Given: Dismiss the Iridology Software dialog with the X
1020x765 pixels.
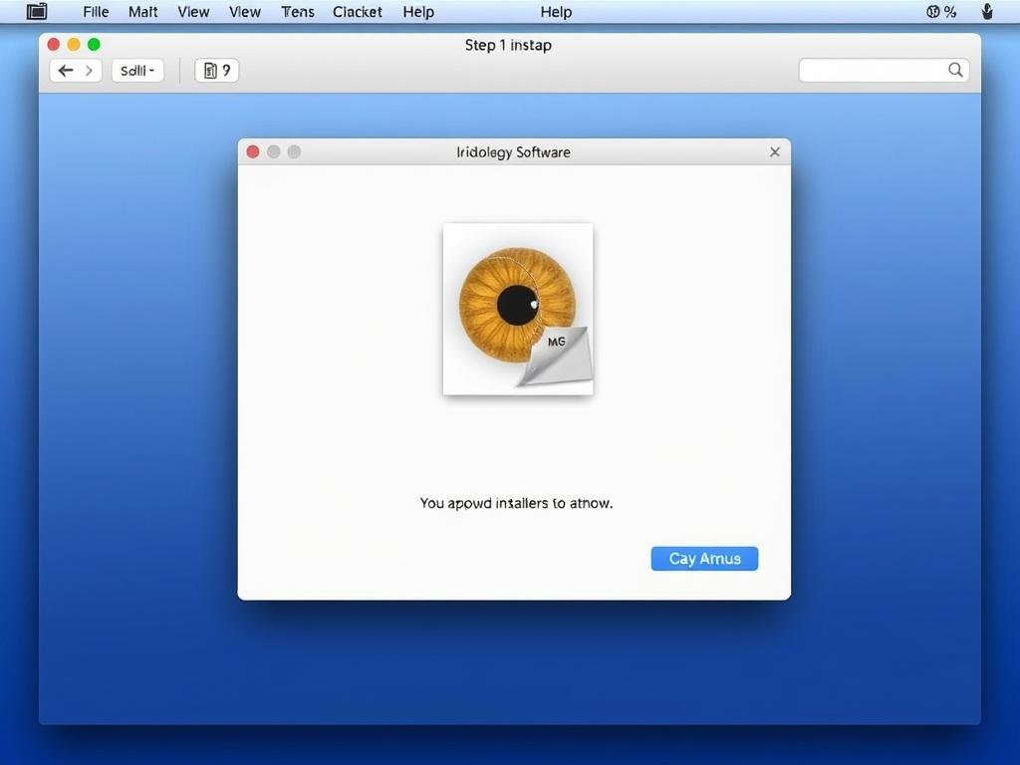Looking at the screenshot, I should 775,152.
